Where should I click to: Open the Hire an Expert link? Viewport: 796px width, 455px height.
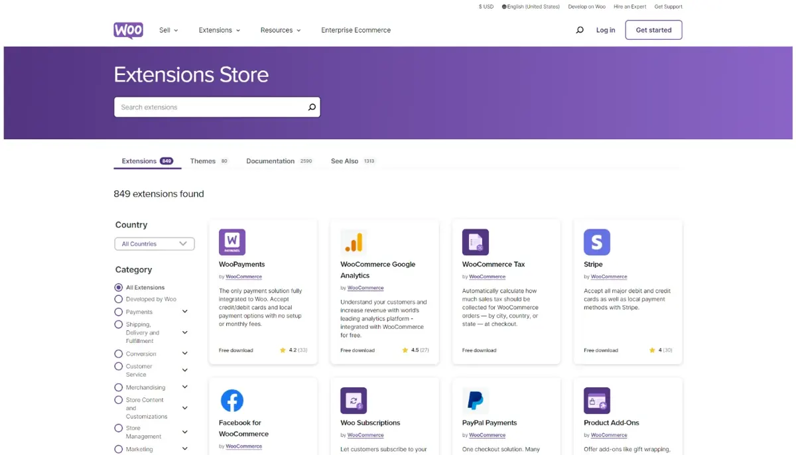tap(630, 7)
